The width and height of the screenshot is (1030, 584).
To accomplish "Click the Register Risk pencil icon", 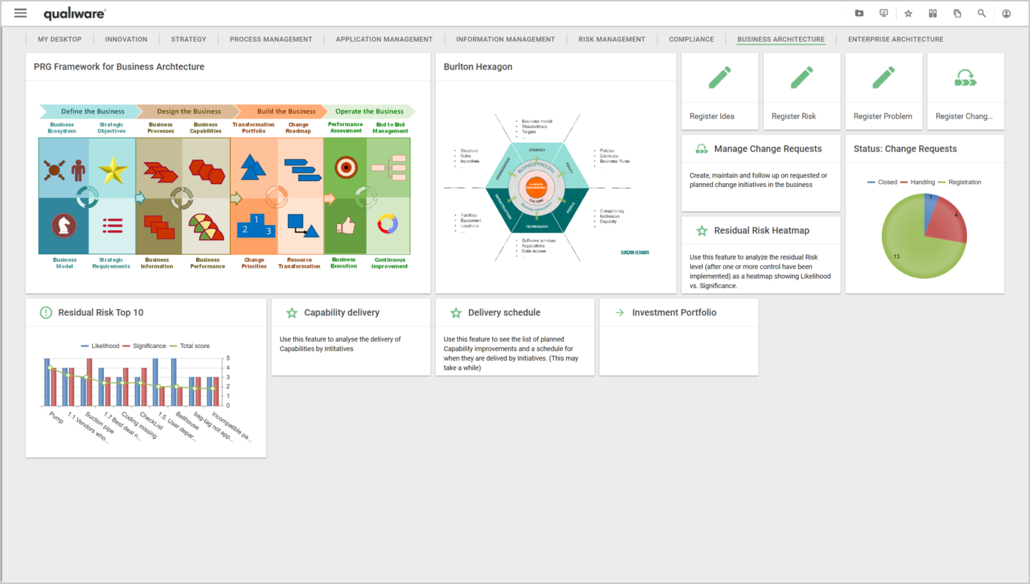I will coord(801,76).
